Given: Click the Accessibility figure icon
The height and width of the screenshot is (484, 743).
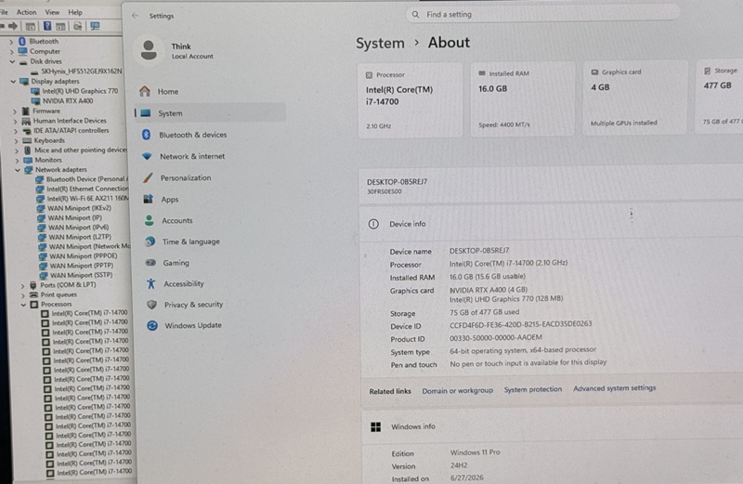Looking at the screenshot, I should click(151, 283).
